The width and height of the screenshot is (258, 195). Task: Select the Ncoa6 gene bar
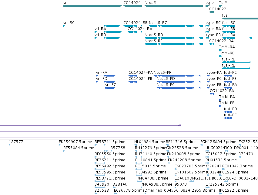(174, 6)
